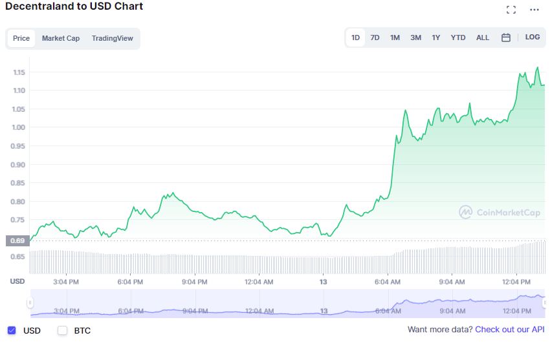Click the 0.69 opening price label

tap(17, 240)
